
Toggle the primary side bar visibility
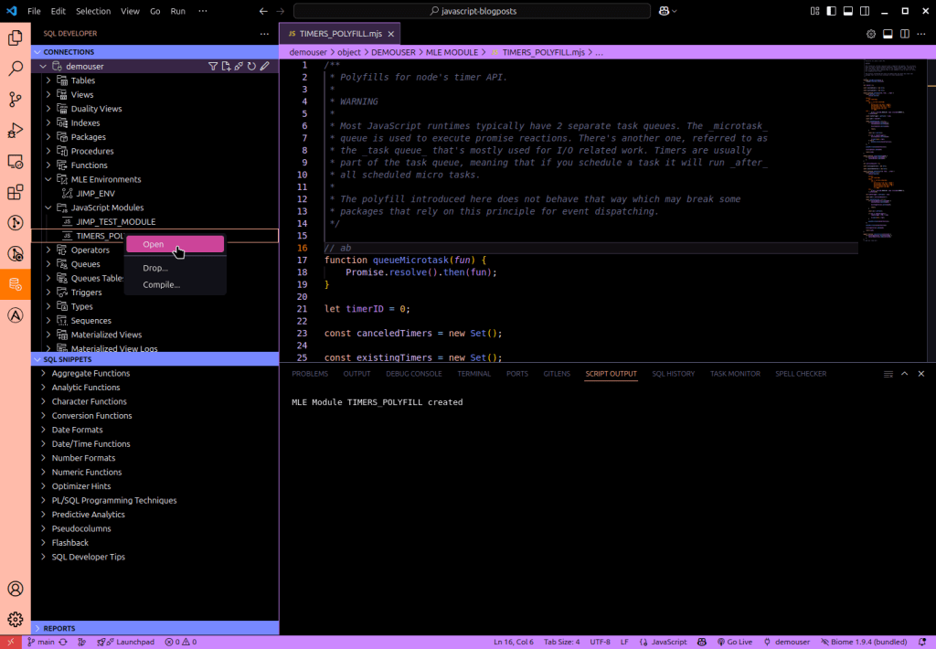pyautogui.click(x=832, y=11)
